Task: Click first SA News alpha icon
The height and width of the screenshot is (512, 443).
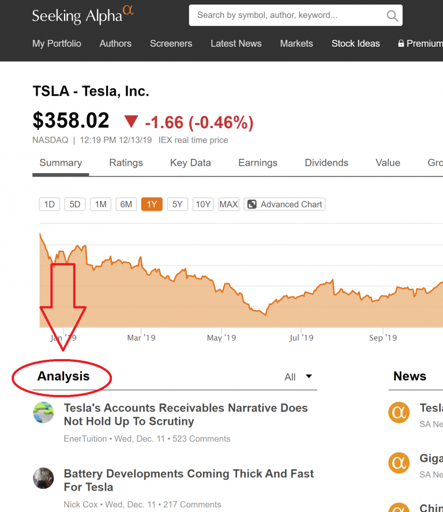Action: click(x=399, y=412)
